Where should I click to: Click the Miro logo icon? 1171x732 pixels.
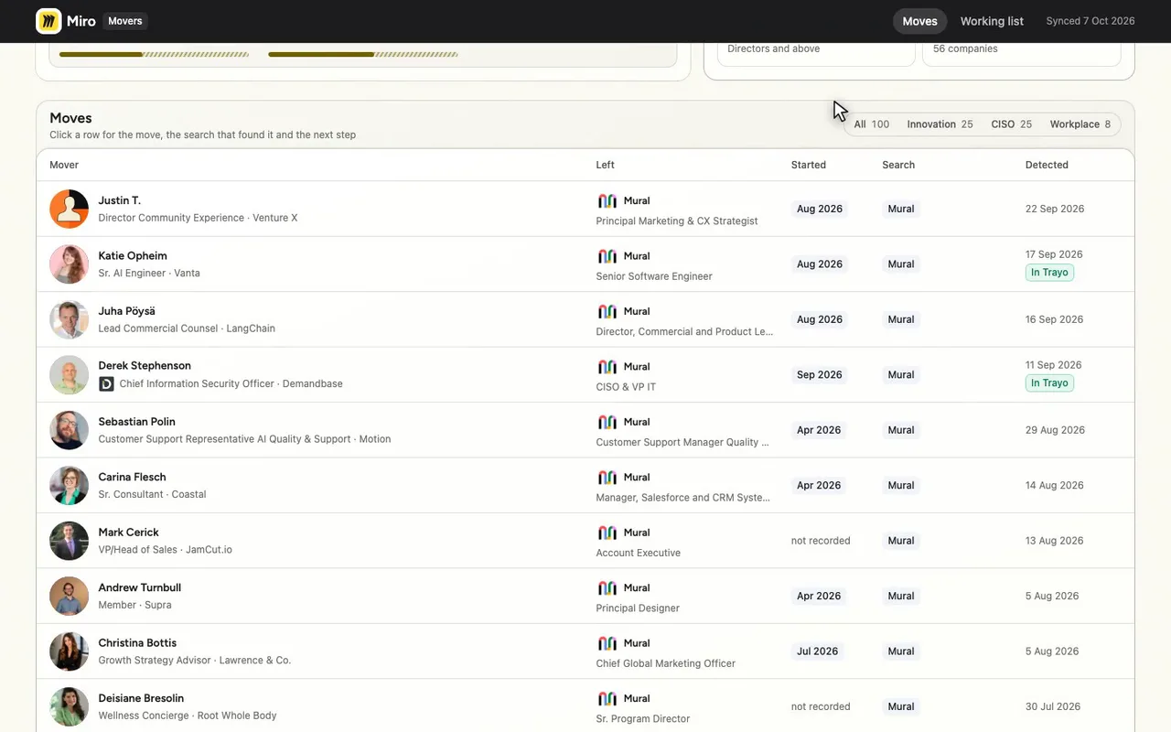[x=48, y=21]
